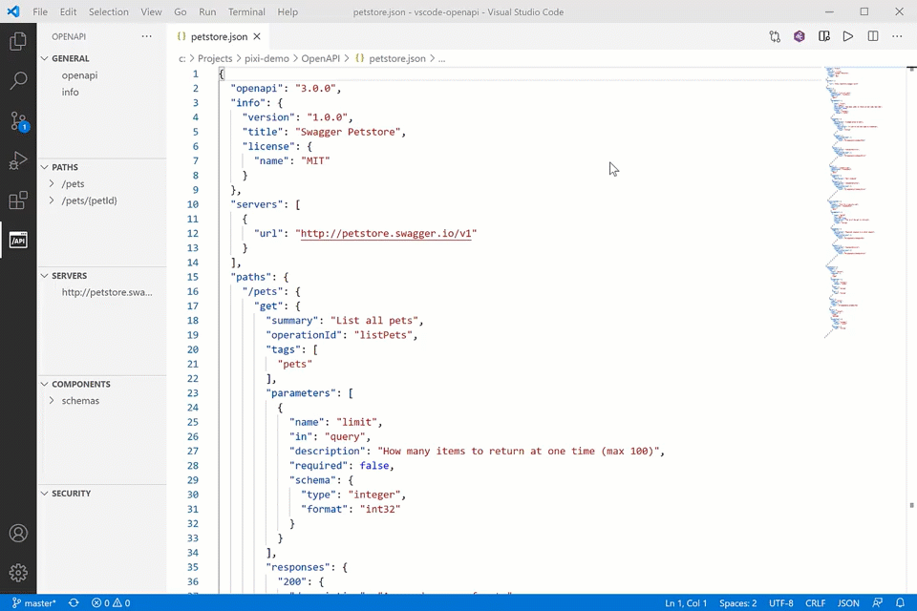Collapse the COMPONENTS section
The image size is (917, 611).
[x=45, y=384]
